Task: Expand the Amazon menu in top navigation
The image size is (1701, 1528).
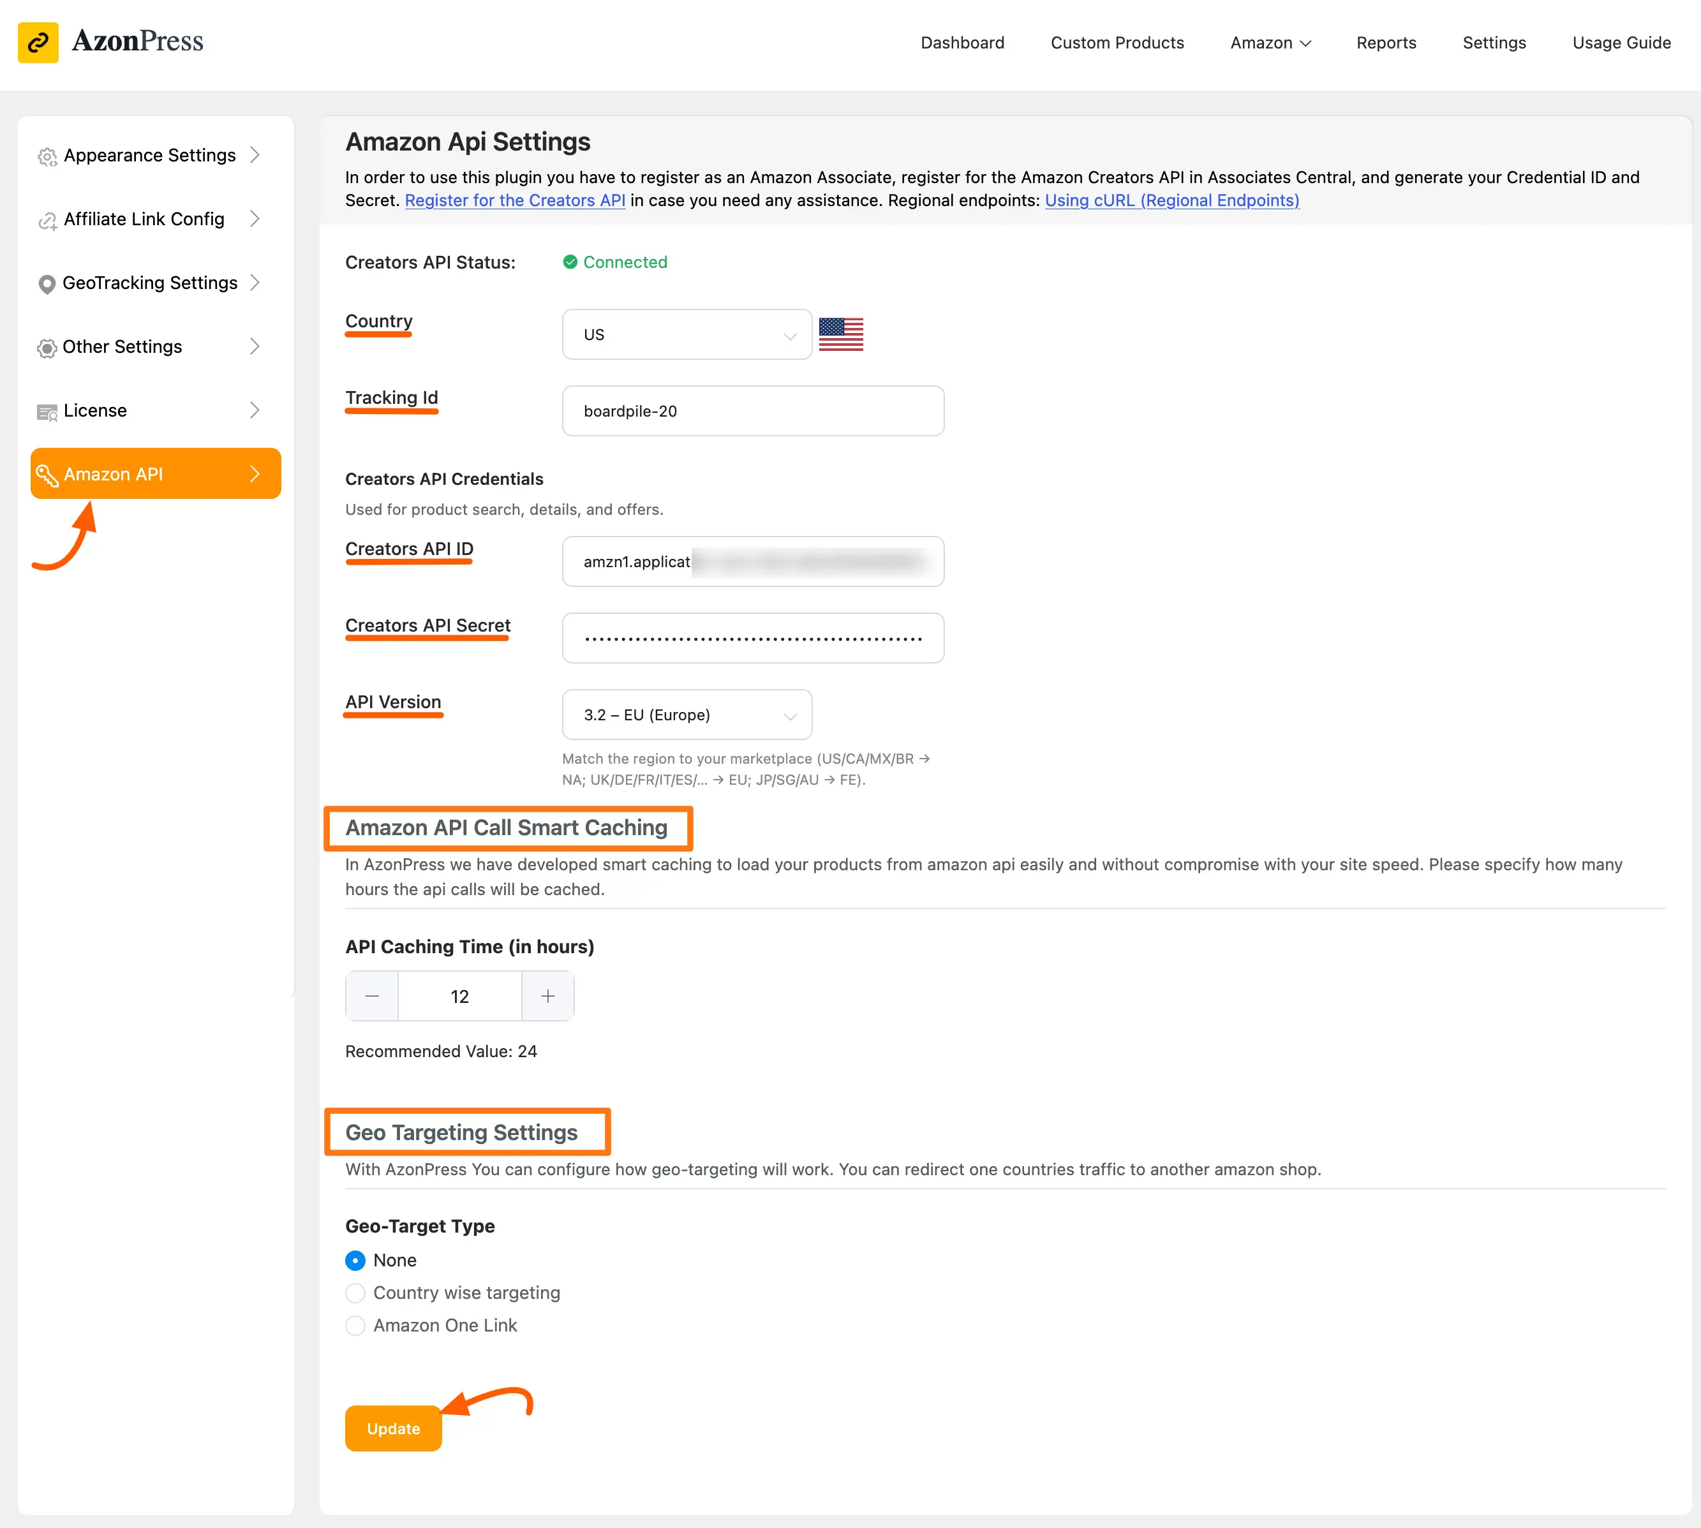Action: tap(1270, 43)
